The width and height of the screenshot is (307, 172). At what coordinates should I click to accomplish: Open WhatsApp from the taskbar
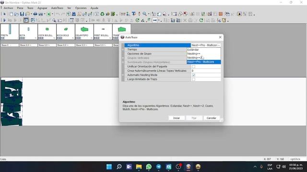pos(149,167)
